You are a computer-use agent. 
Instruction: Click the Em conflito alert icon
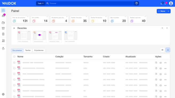coord(34,21)
